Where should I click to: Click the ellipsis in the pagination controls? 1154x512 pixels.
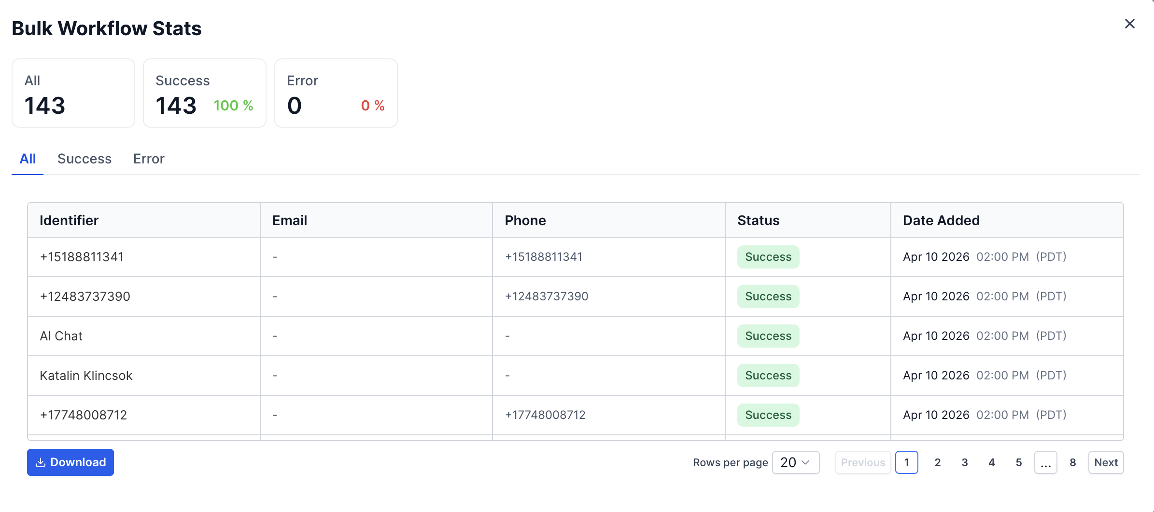point(1046,462)
